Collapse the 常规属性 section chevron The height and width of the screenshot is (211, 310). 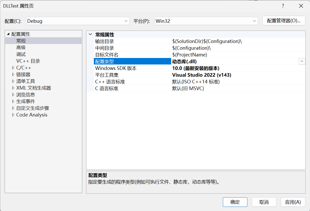pyautogui.click(x=90, y=34)
